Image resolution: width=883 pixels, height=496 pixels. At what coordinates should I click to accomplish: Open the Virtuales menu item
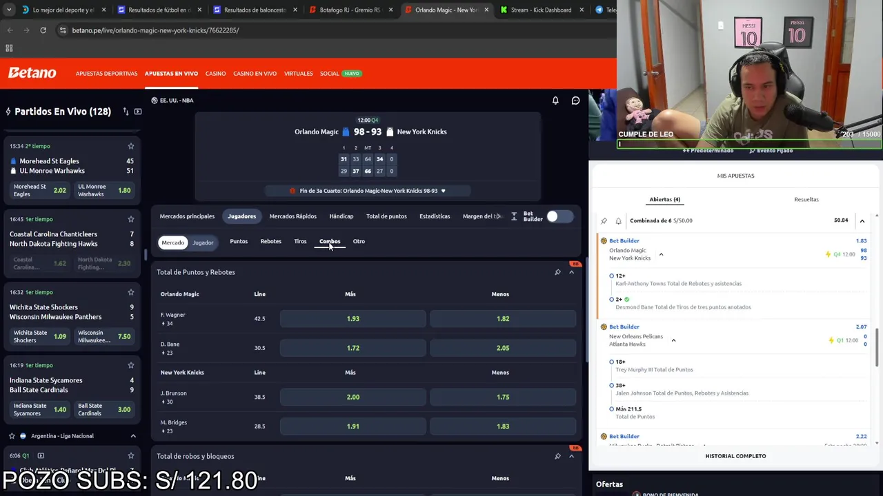click(298, 73)
